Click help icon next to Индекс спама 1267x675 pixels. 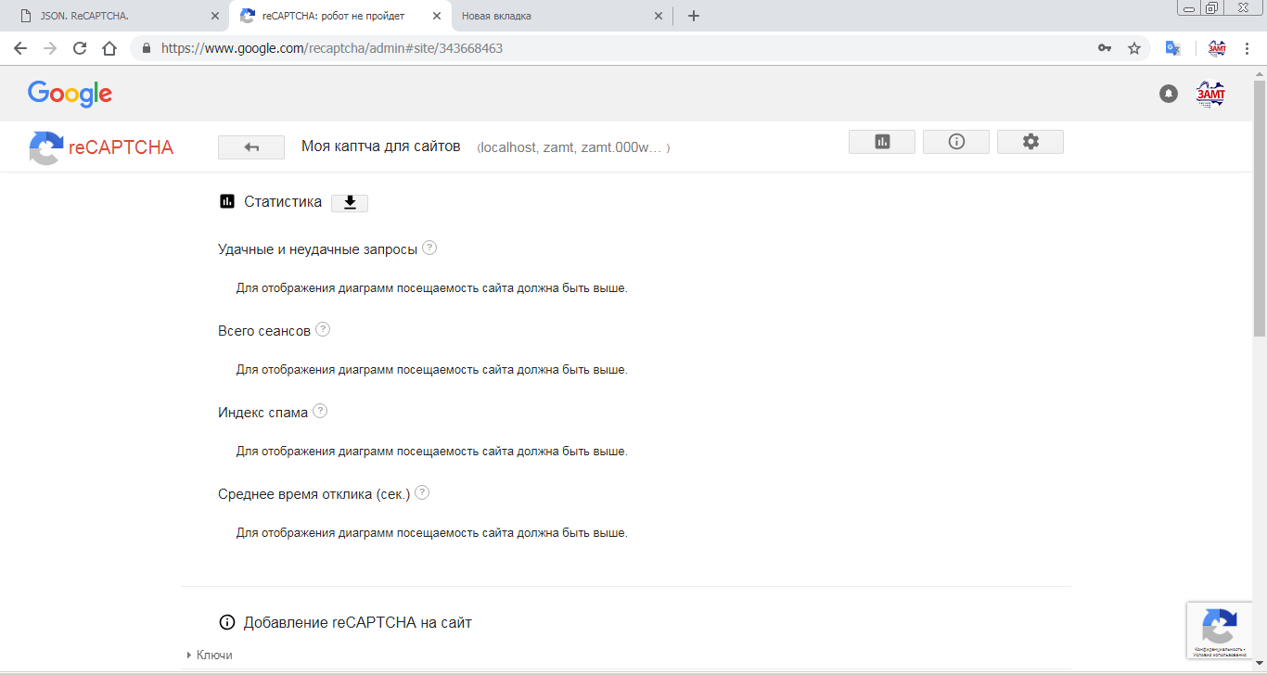pos(320,412)
